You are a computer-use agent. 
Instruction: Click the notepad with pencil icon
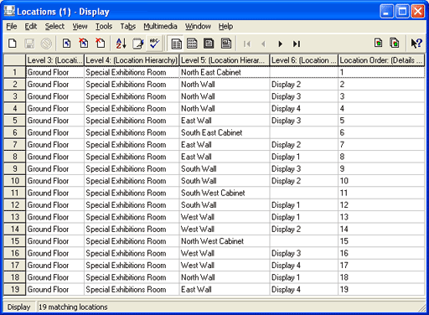click(138, 44)
